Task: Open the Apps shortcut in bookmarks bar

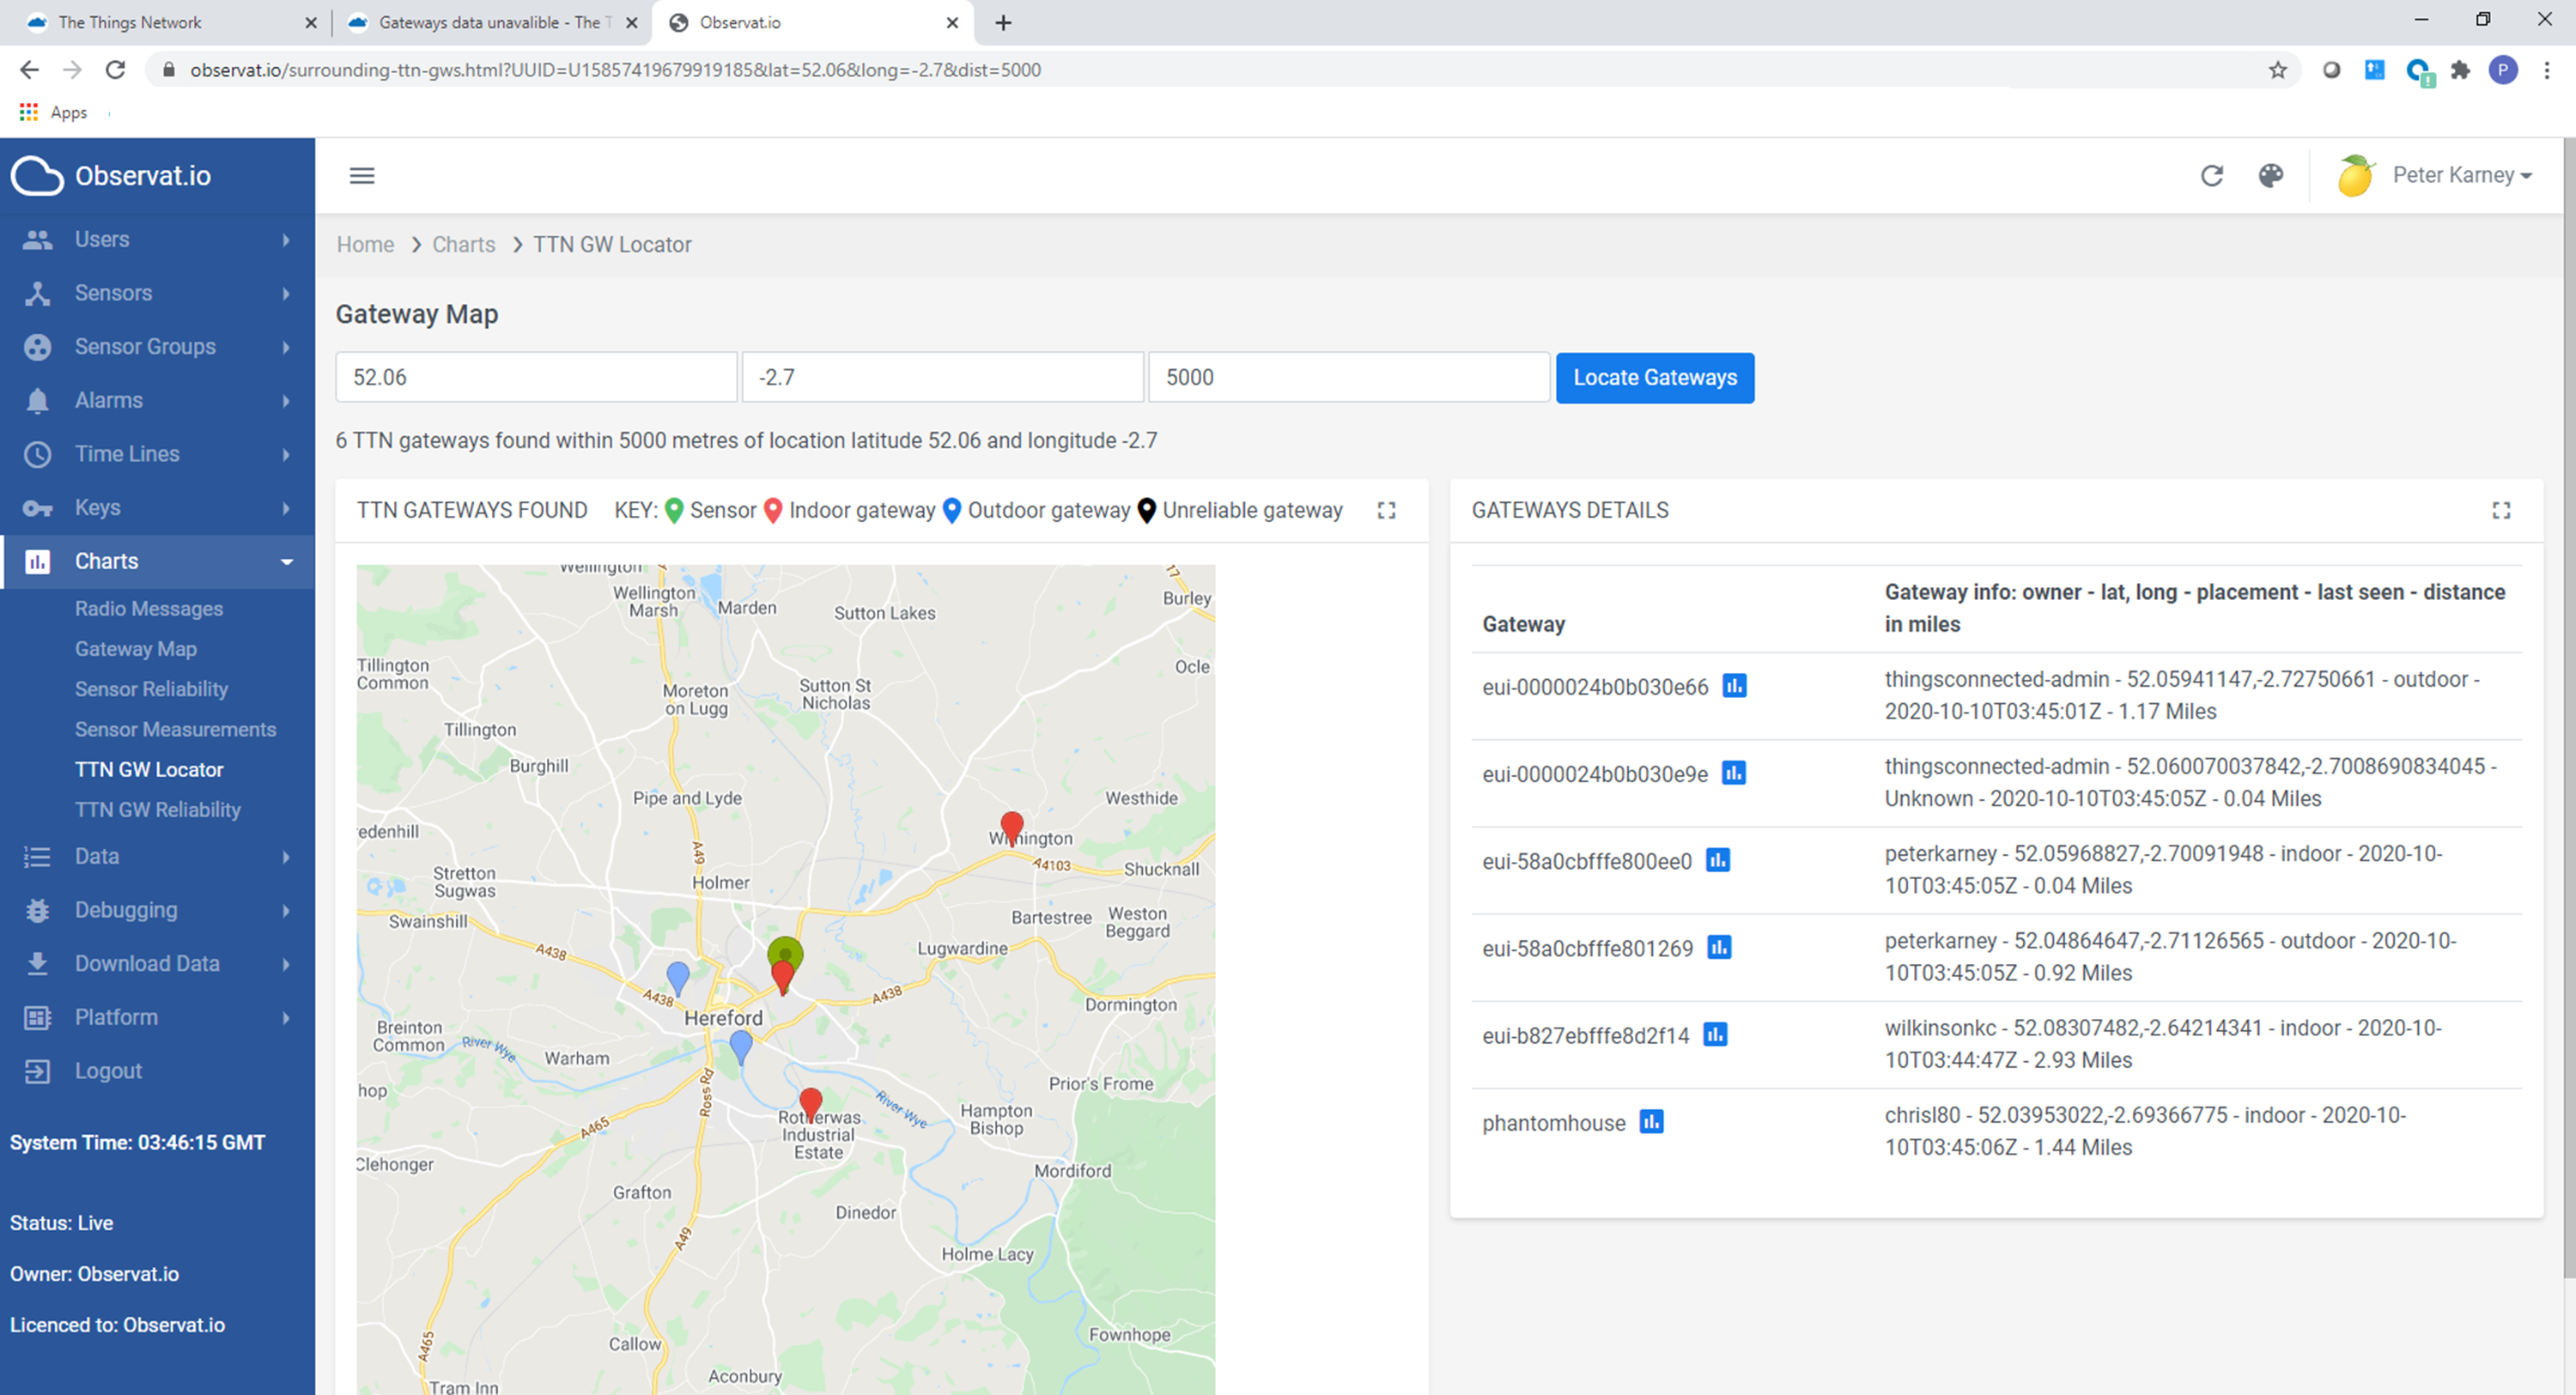Action: click(54, 112)
